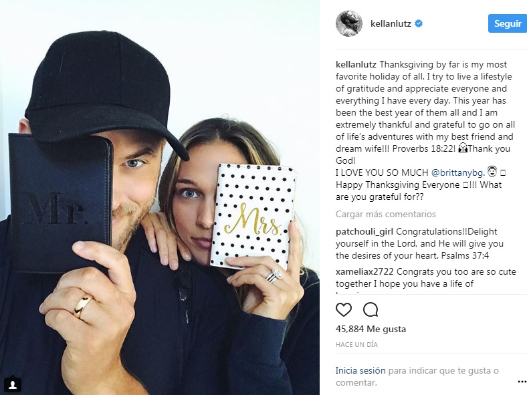Visit patchouli_girl commenter profile
Image resolution: width=527 pixels, height=395 pixels.
364,231
